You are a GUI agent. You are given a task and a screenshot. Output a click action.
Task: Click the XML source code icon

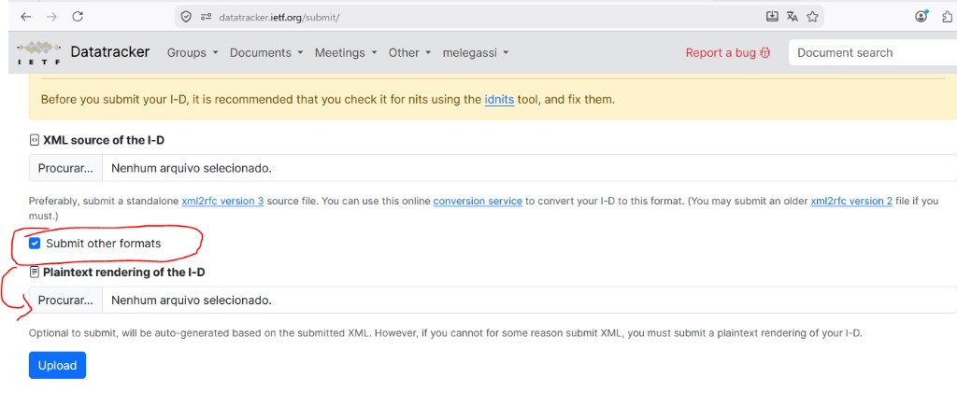coord(35,140)
